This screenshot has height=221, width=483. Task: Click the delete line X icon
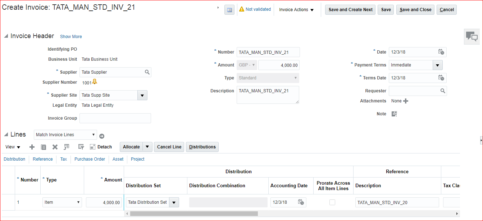[55, 147]
